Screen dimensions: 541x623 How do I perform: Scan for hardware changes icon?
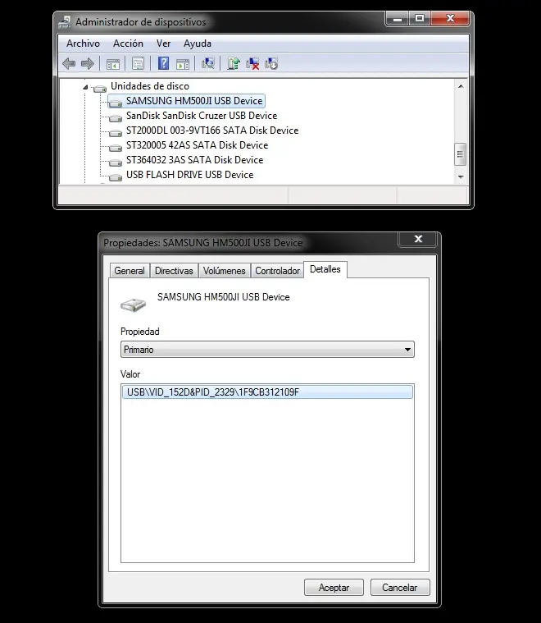point(207,63)
